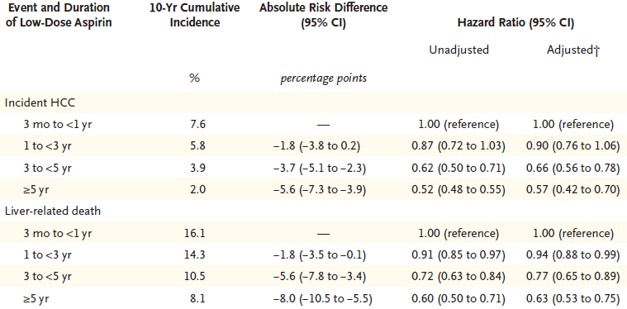Click the Liver-related death row heading
Screen dimensions: 627x309
[53, 211]
